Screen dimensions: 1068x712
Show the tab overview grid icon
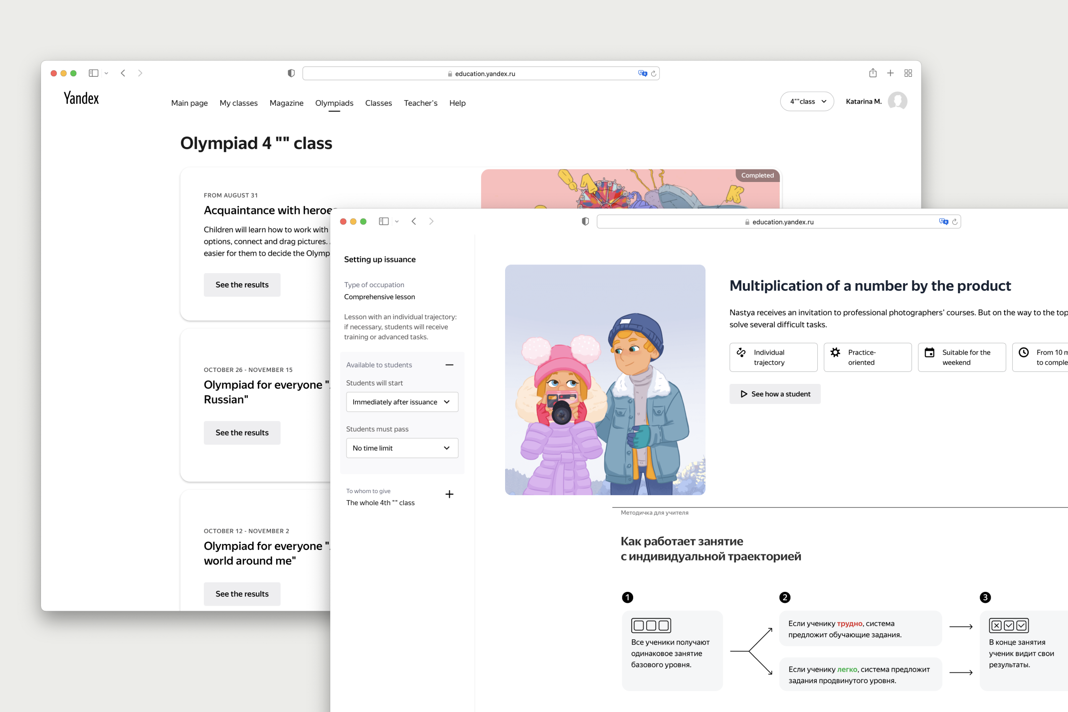908,73
